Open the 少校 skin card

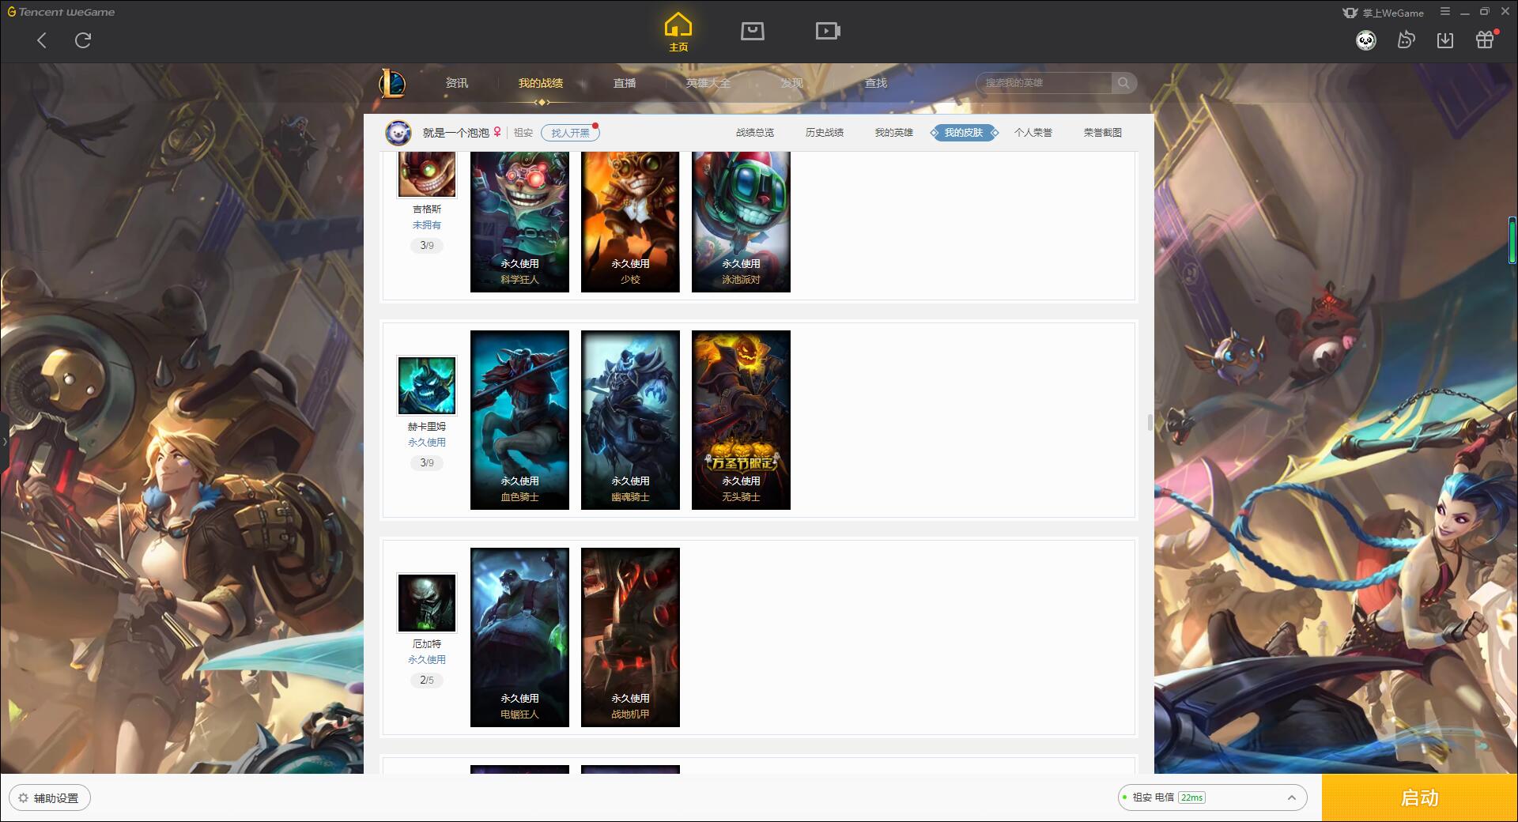[x=630, y=222]
